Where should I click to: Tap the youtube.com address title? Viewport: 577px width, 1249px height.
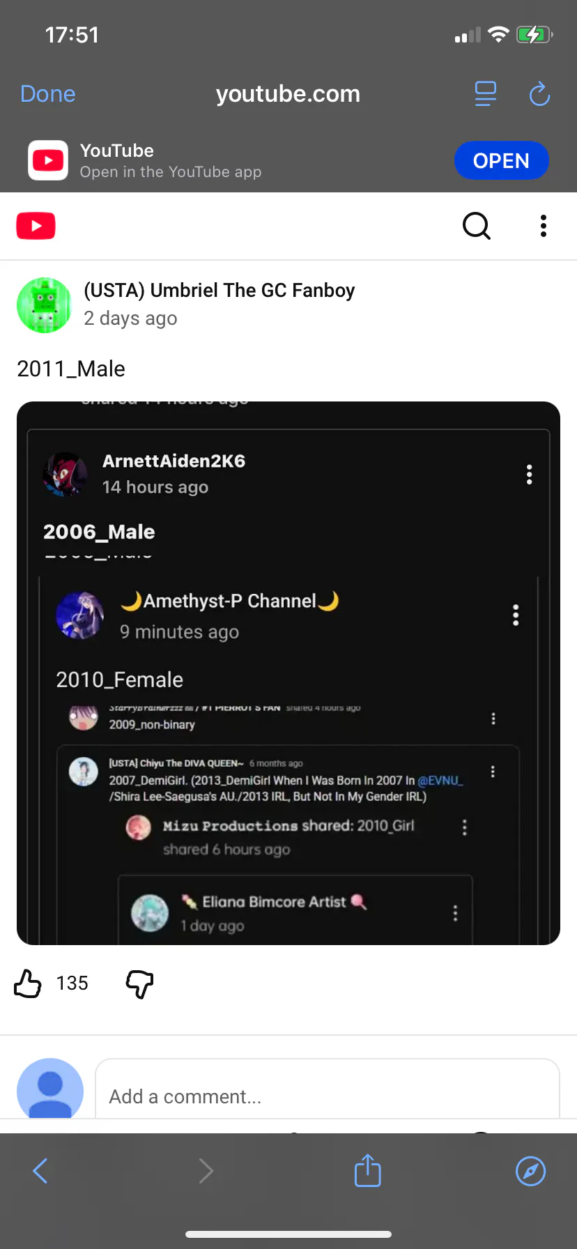coord(288,93)
